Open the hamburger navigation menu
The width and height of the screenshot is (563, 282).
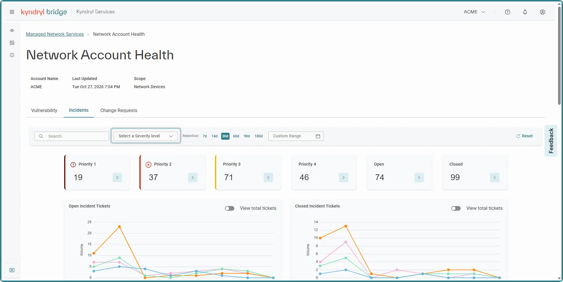[12, 12]
